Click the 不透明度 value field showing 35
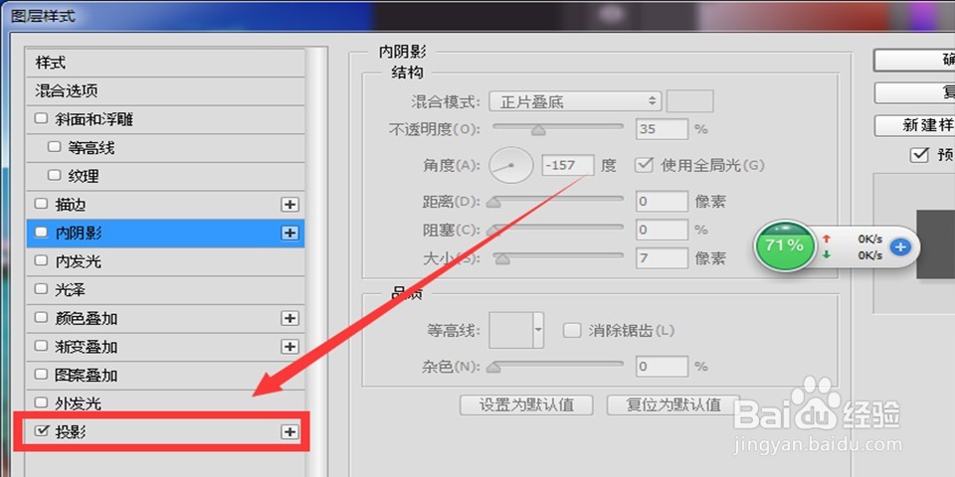Image resolution: width=955 pixels, height=477 pixels. point(663,129)
